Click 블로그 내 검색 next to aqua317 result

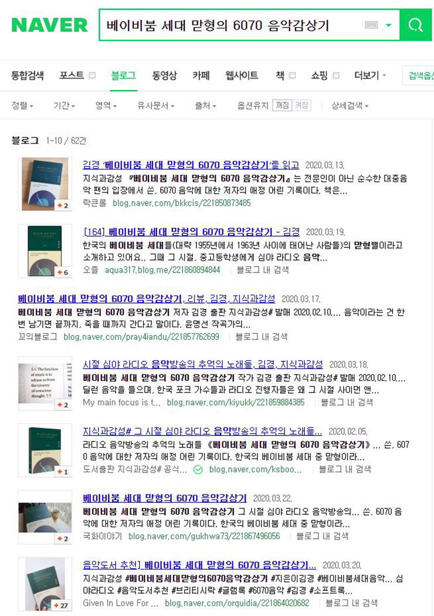point(263,270)
